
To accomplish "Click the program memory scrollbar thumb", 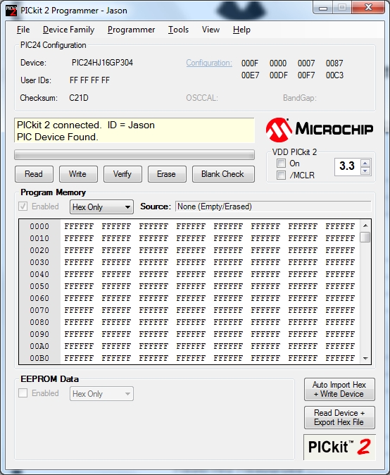I will 365,237.
